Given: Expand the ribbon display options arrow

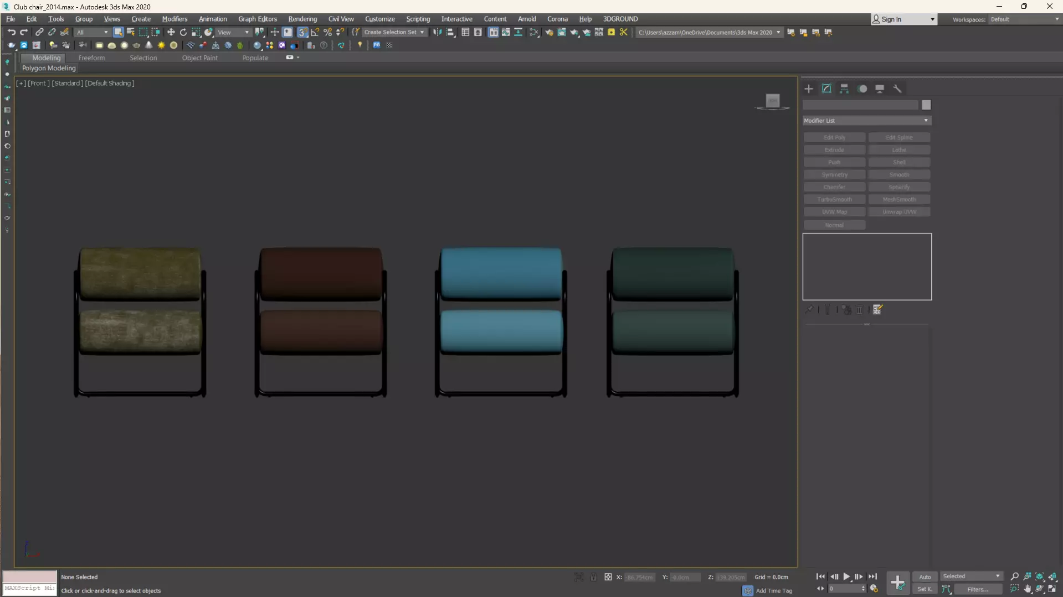Looking at the screenshot, I should pyautogui.click(x=298, y=58).
